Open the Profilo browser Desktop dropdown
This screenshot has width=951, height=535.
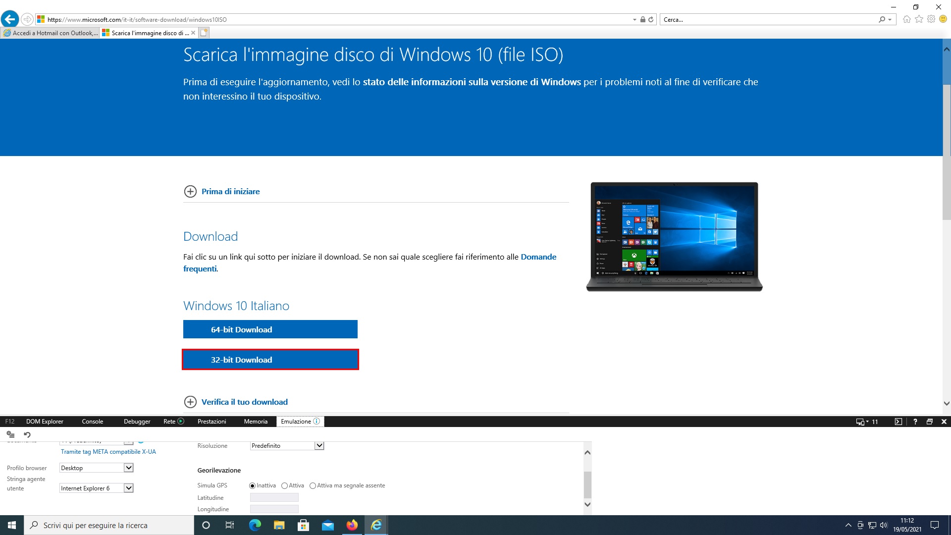click(97, 468)
